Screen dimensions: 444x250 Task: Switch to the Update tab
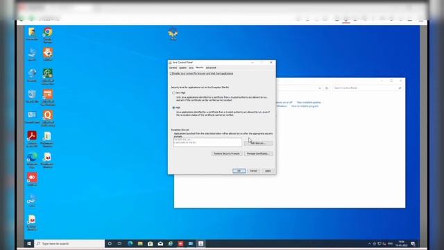click(182, 68)
